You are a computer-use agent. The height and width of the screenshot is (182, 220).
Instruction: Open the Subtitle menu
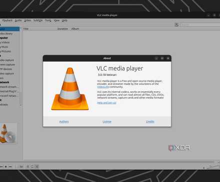[x=38, y=20]
